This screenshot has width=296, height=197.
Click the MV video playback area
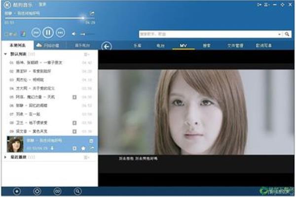point(196,112)
